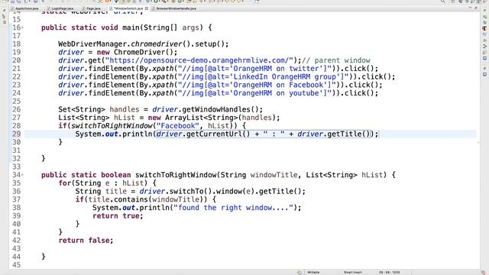
Task: Click 'setup()' on line 18
Action: pyautogui.click(x=209, y=44)
